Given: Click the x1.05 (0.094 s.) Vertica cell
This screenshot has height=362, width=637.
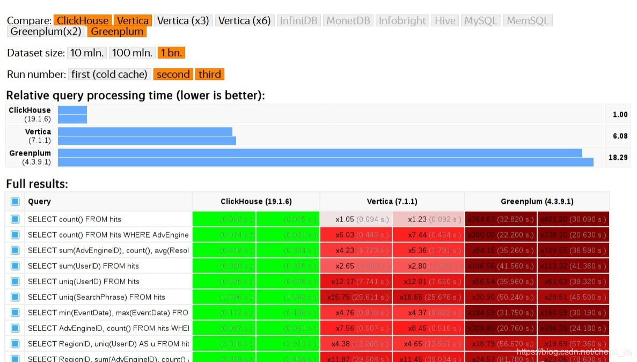Looking at the screenshot, I should 356,219.
